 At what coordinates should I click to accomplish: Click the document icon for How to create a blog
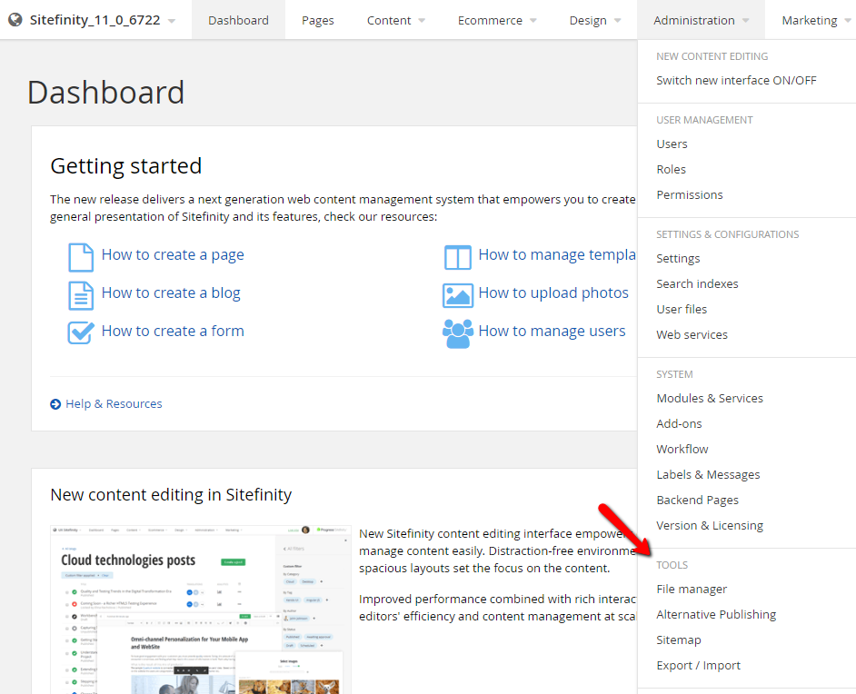pos(81,296)
